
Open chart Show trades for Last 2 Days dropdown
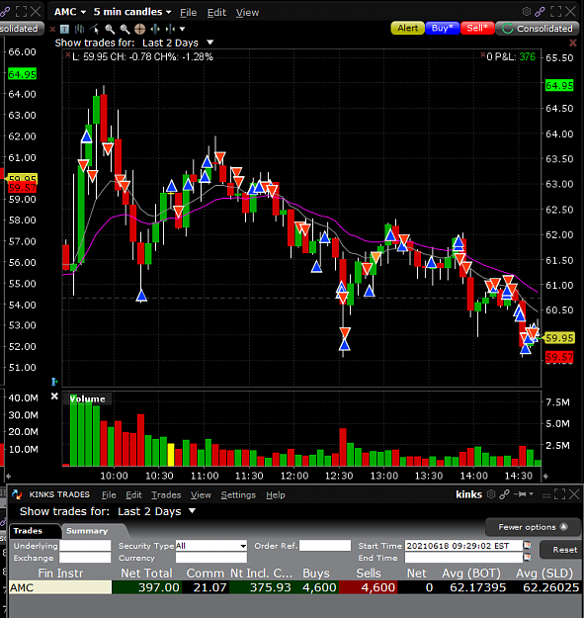(209, 43)
